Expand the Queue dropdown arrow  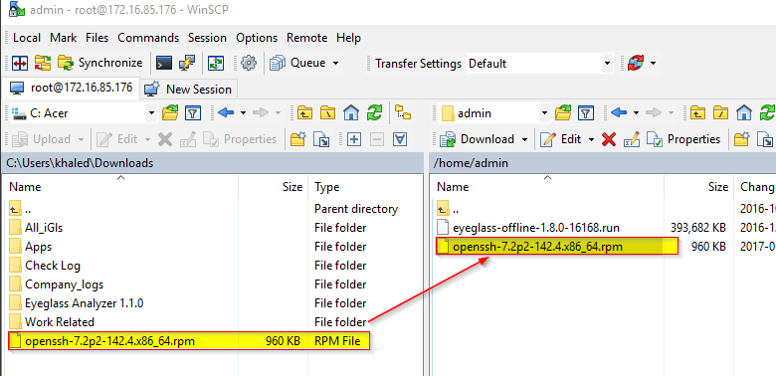335,63
